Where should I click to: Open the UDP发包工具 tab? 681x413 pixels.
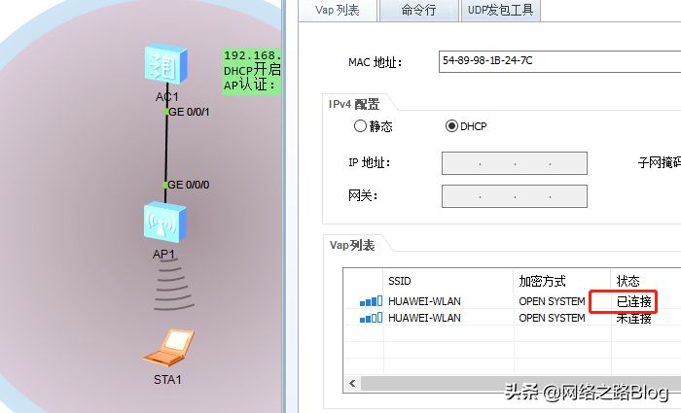[500, 11]
